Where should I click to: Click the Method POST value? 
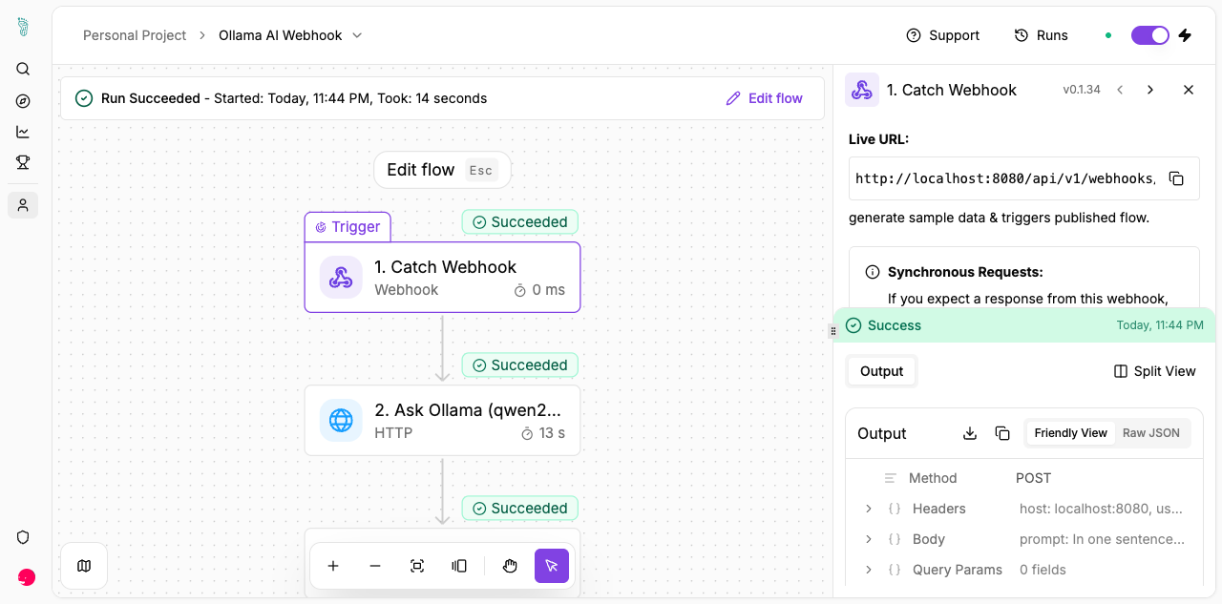(x=1034, y=478)
